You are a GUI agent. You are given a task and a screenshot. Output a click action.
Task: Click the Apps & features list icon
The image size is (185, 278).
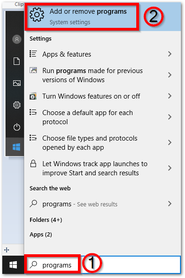33,54
